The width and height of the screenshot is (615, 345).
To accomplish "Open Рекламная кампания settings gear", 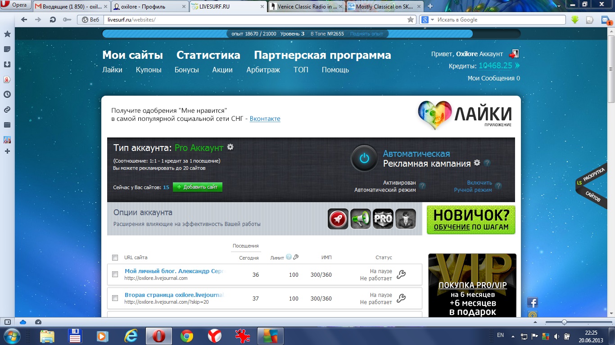I will click(477, 163).
